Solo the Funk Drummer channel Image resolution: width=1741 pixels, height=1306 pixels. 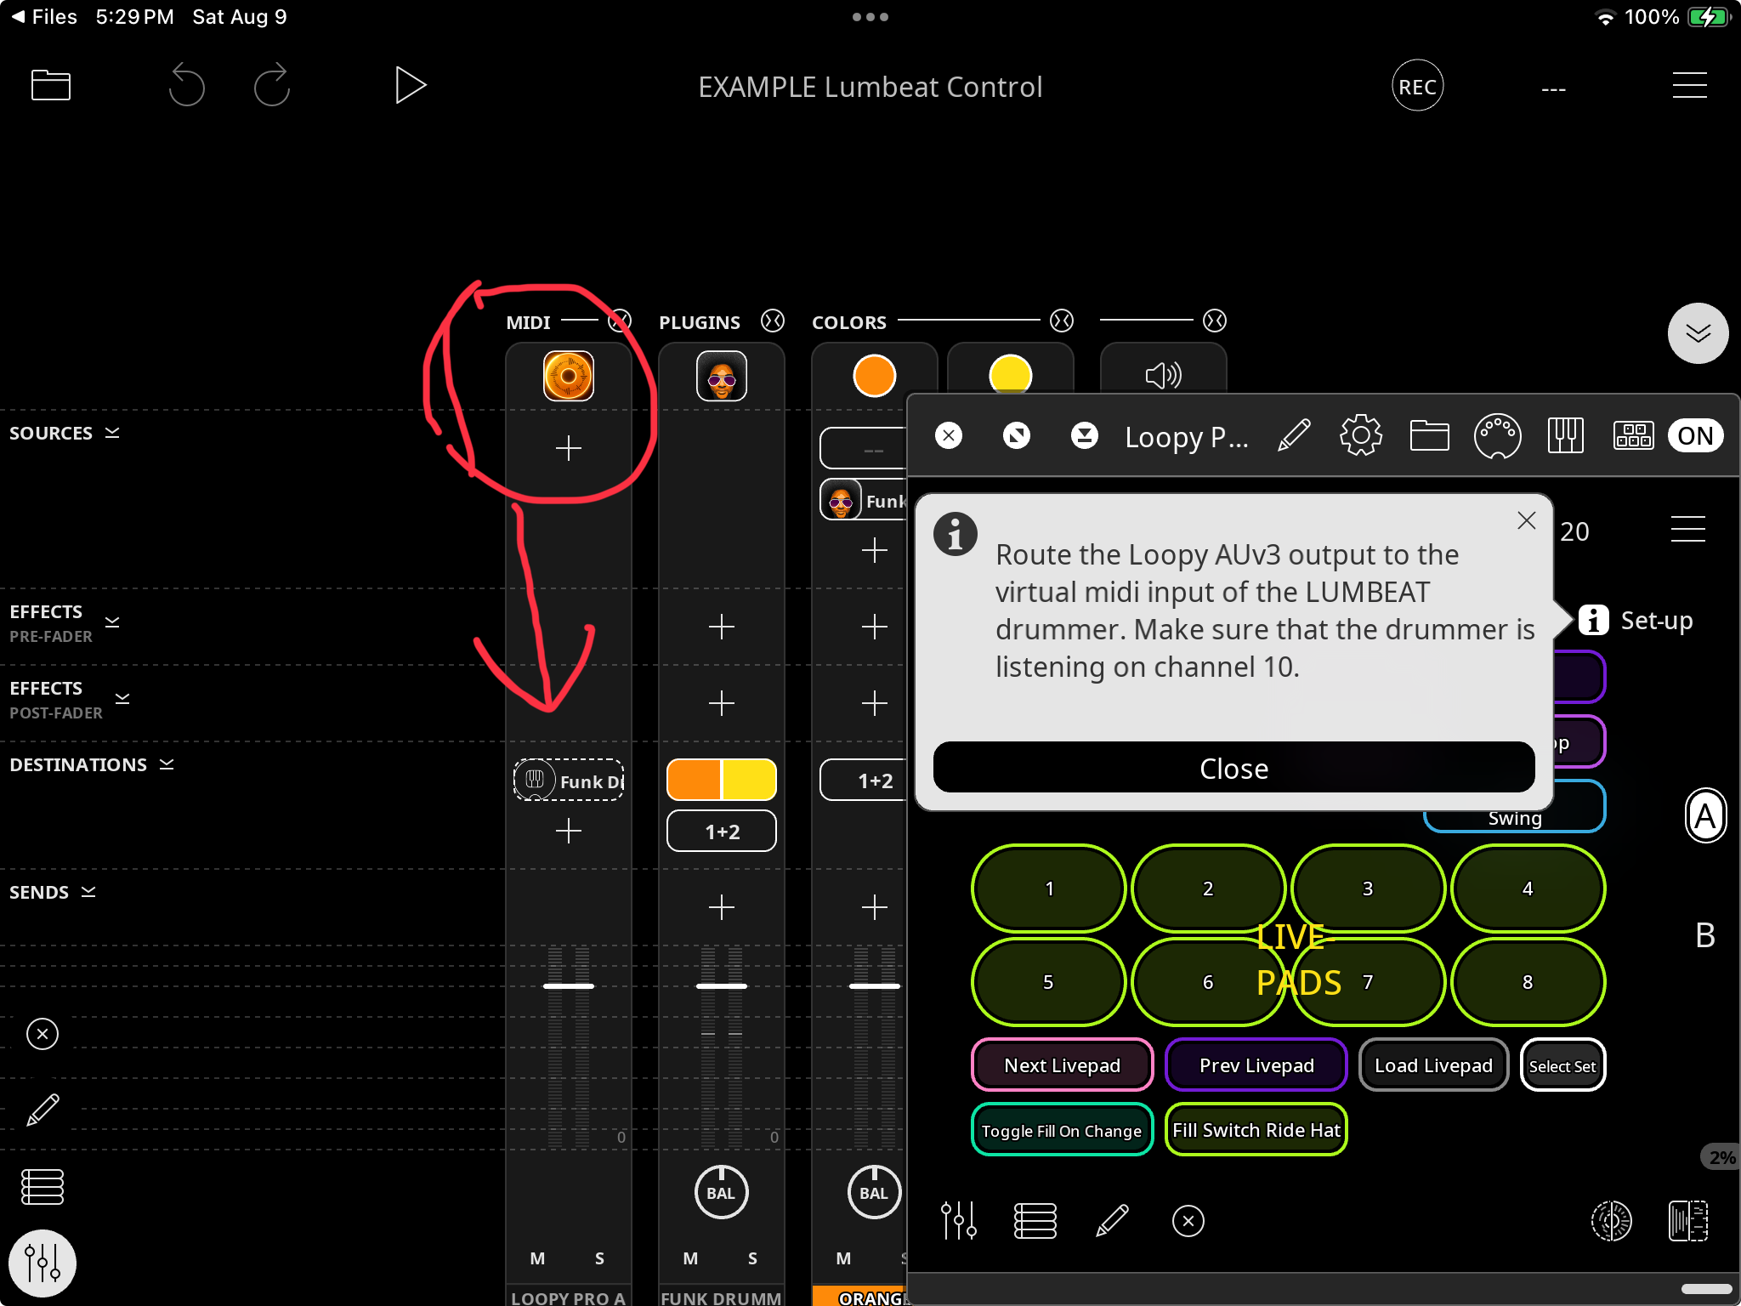[752, 1258]
